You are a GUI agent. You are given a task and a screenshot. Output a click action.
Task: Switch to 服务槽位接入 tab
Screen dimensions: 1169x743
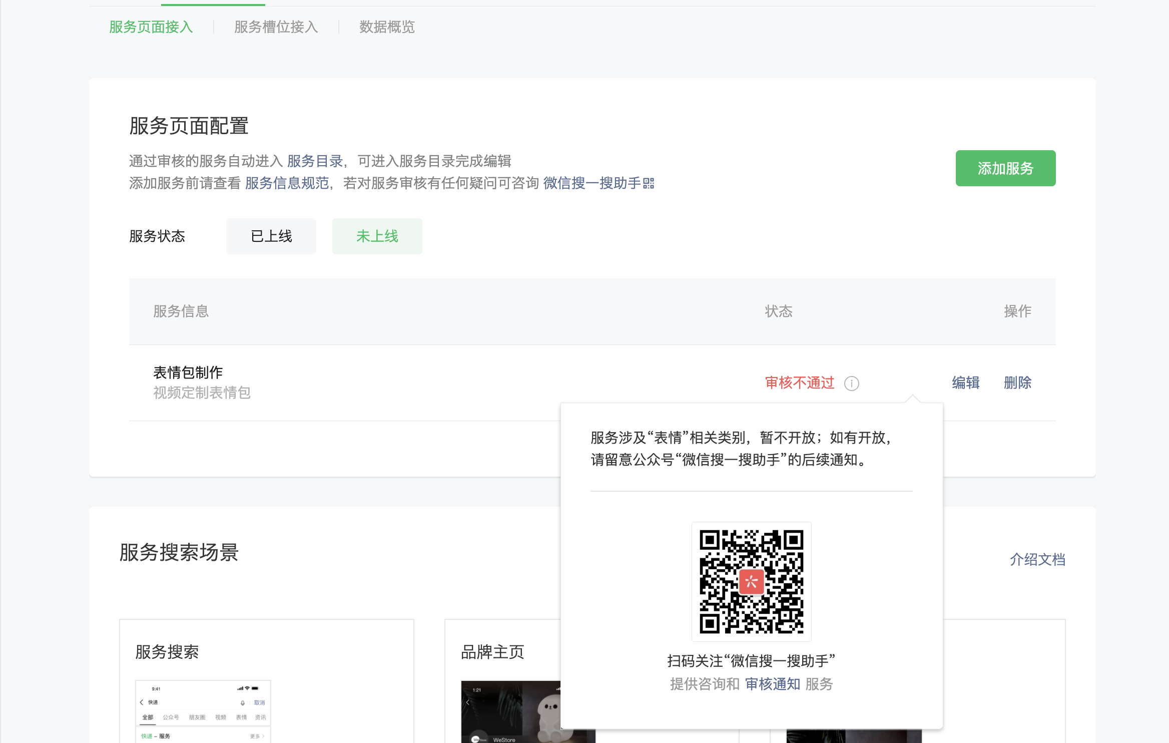[x=276, y=27]
